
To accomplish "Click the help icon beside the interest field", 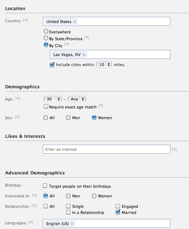I will click(x=174, y=149).
